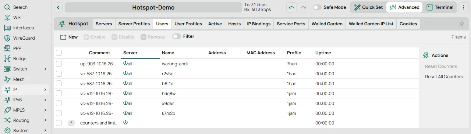Switch to the Hosts tab
The image size is (471, 134).
[x=234, y=24]
